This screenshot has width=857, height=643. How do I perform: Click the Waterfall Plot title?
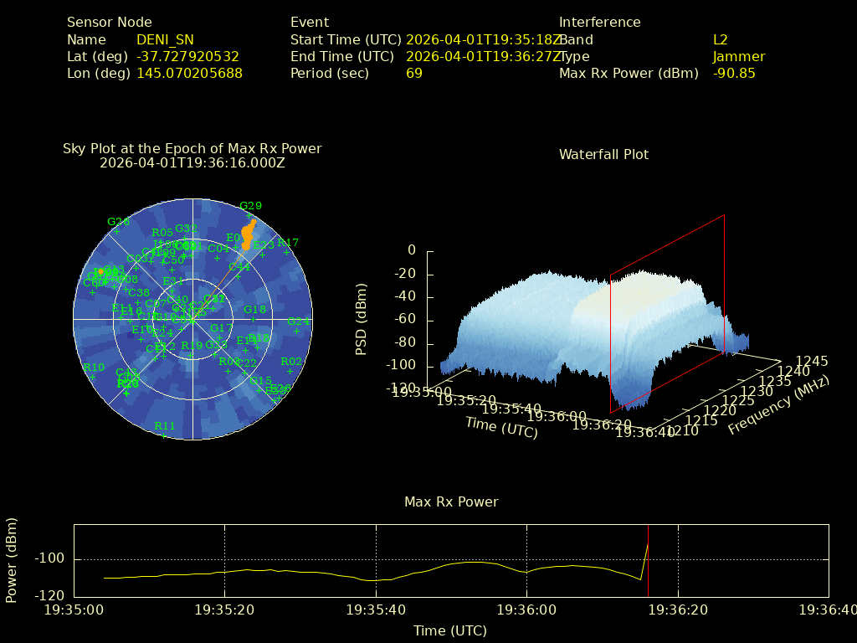[603, 154]
